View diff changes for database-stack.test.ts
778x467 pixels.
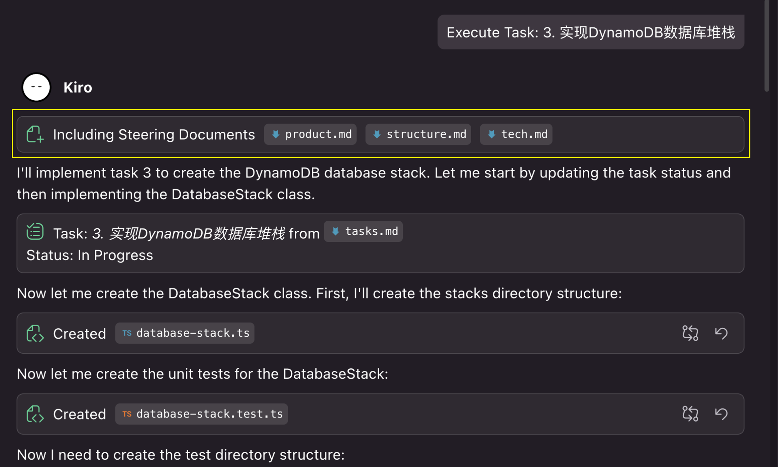click(690, 414)
